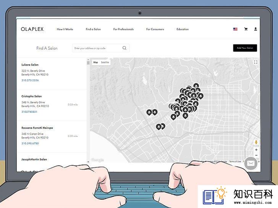Select Rossano Ferretti Hairspa listing

point(37,128)
